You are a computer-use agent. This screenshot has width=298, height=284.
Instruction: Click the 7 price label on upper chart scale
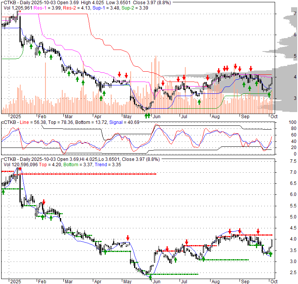click(295, 13)
